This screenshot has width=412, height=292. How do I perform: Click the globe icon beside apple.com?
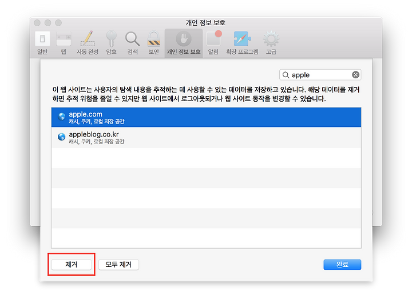(62, 117)
